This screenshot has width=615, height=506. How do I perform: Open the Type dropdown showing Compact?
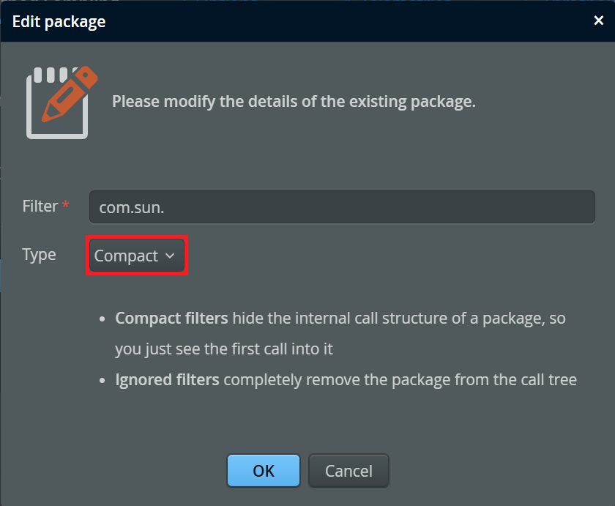click(x=137, y=256)
